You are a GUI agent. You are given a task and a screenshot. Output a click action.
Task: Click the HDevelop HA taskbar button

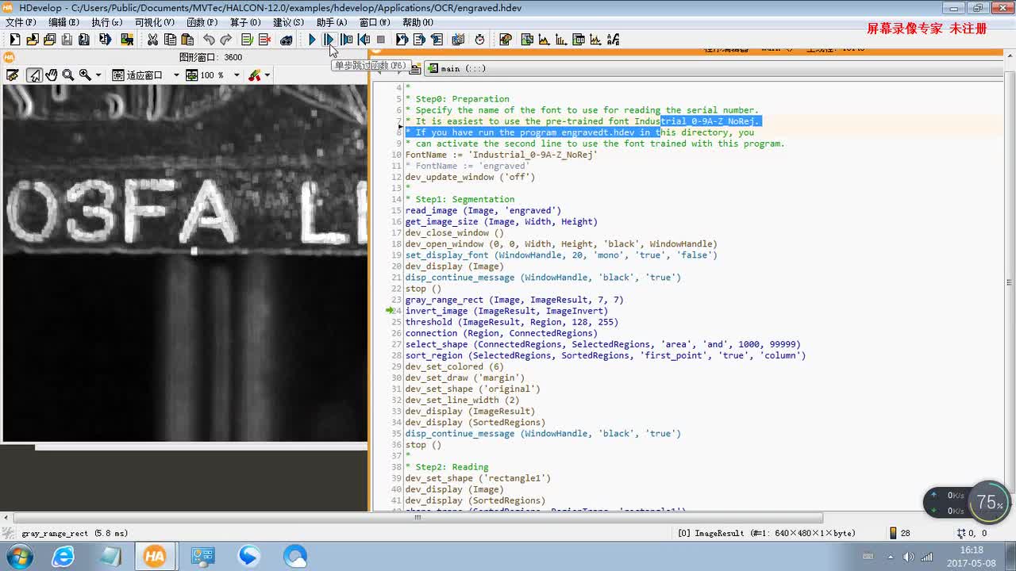[x=156, y=557]
